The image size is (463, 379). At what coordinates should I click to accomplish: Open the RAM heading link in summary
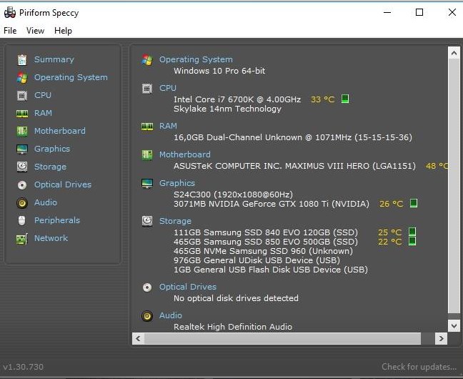click(x=168, y=127)
